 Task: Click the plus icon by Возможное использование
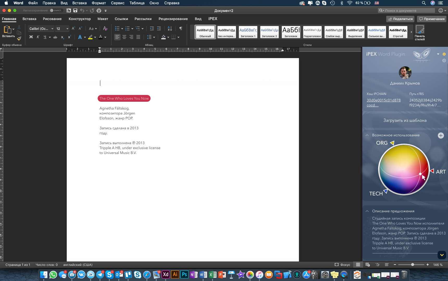pos(441,136)
